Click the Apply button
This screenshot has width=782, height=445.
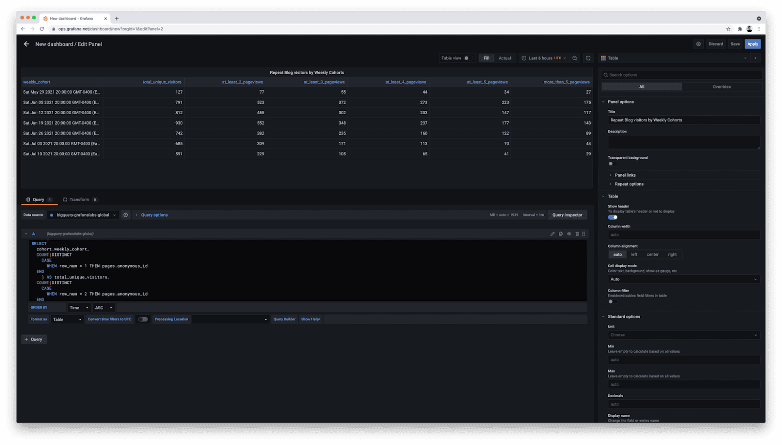[x=753, y=44]
